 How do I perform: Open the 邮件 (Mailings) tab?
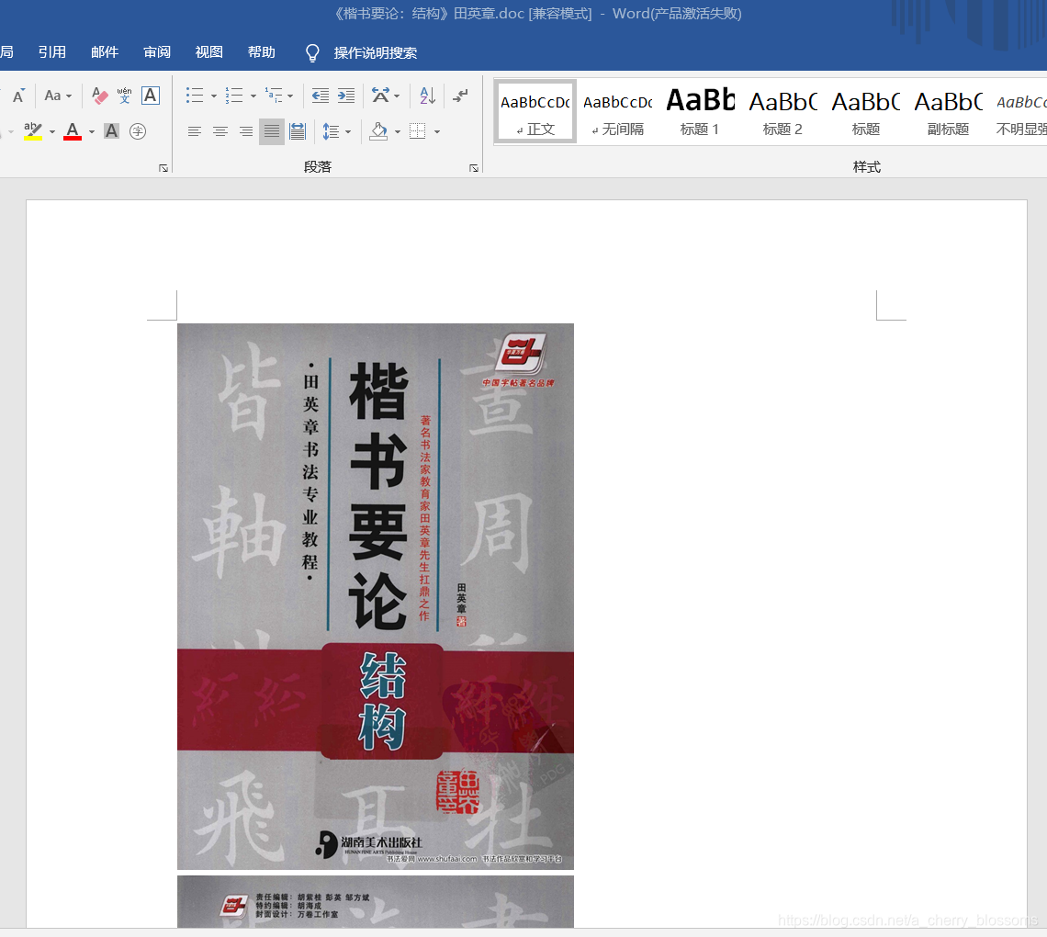click(104, 52)
